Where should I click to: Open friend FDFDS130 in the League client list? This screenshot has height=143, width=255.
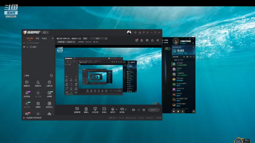pyautogui.click(x=184, y=89)
